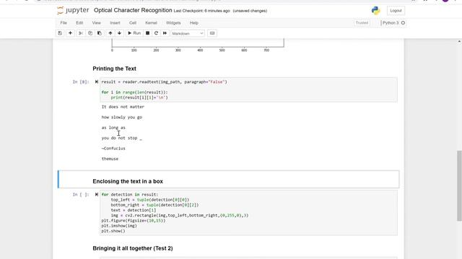
Task: Open the Insert menu
Action: (x=115, y=23)
